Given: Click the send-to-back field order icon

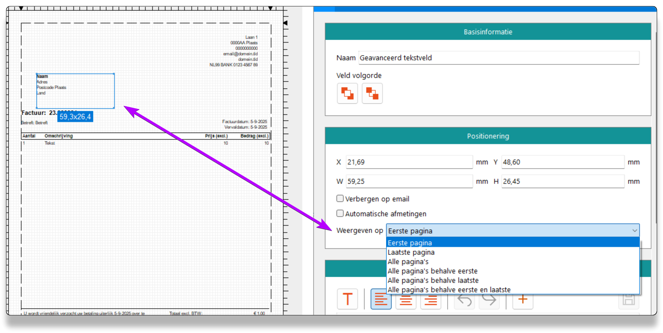Looking at the screenshot, I should pyautogui.click(x=372, y=93).
